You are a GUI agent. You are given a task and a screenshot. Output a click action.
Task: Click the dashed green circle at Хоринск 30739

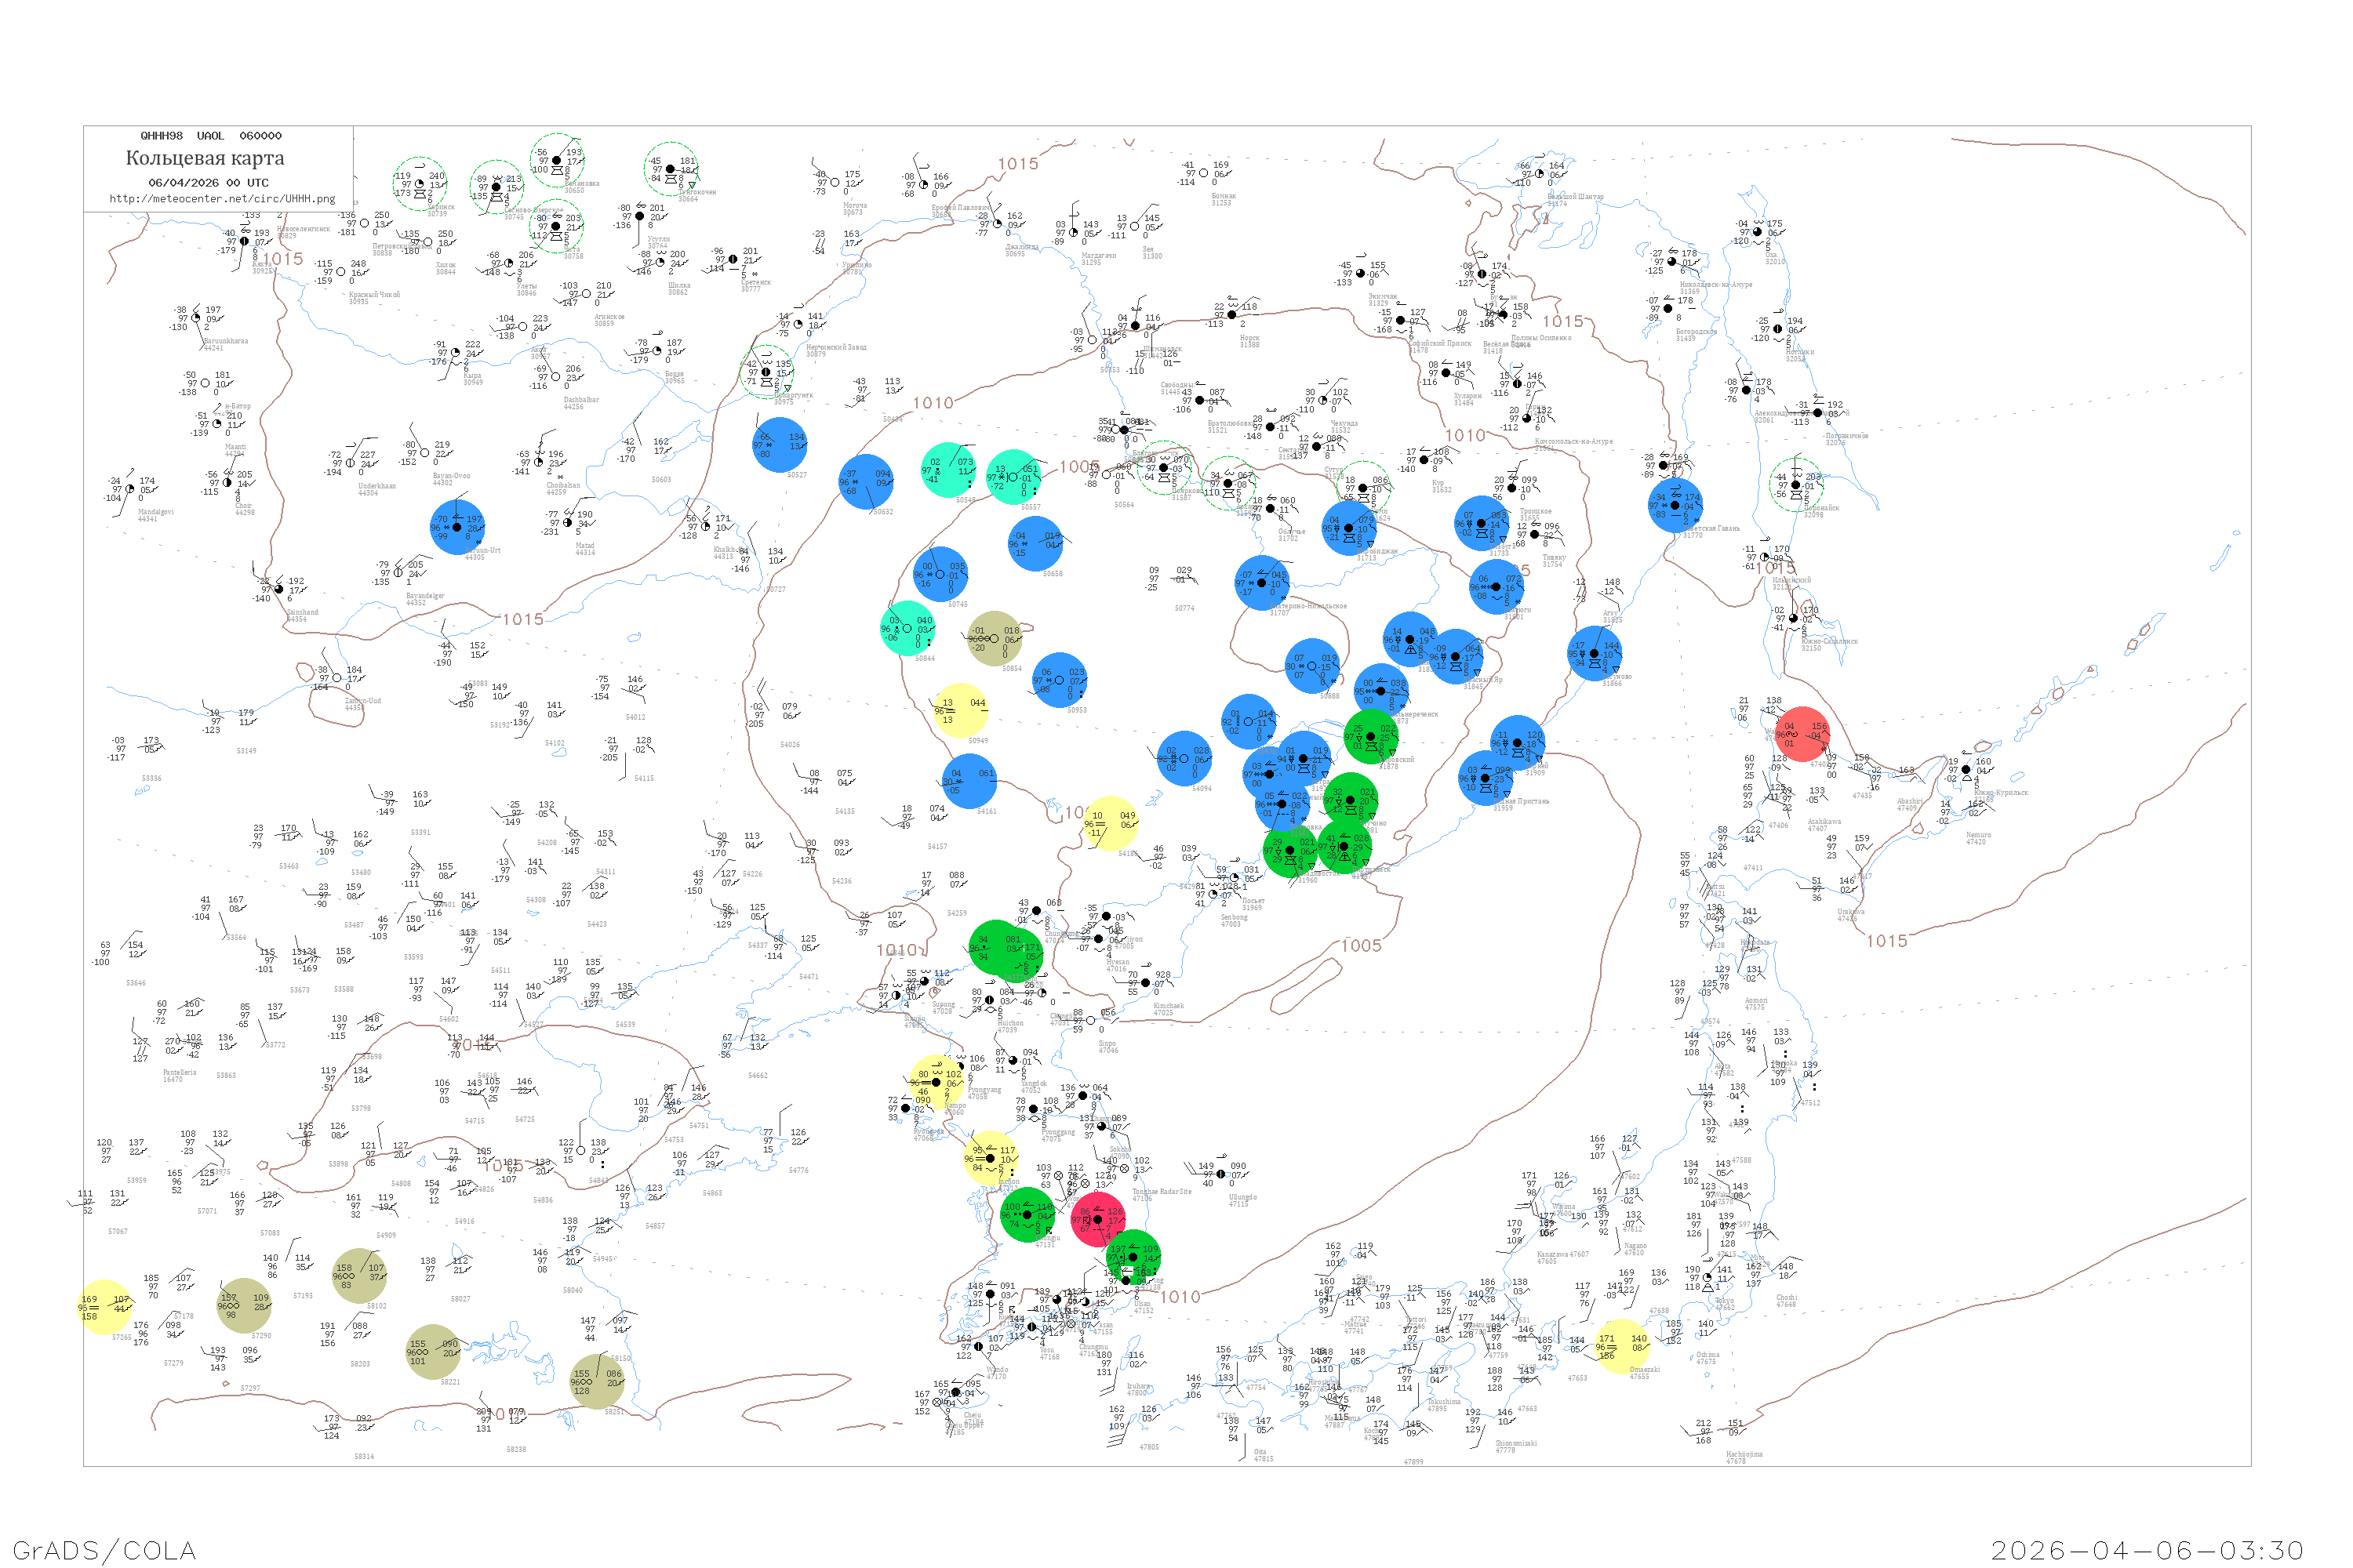pos(419,184)
